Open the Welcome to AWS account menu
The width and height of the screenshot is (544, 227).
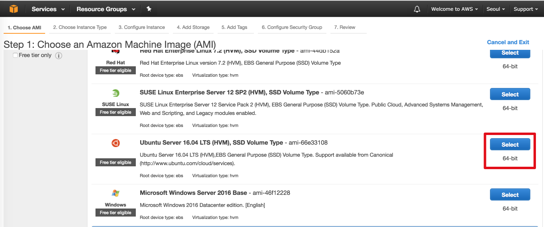click(x=455, y=9)
